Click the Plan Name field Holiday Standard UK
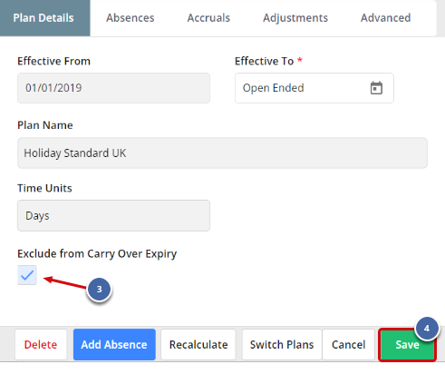This screenshot has width=445, height=384. [x=222, y=153]
